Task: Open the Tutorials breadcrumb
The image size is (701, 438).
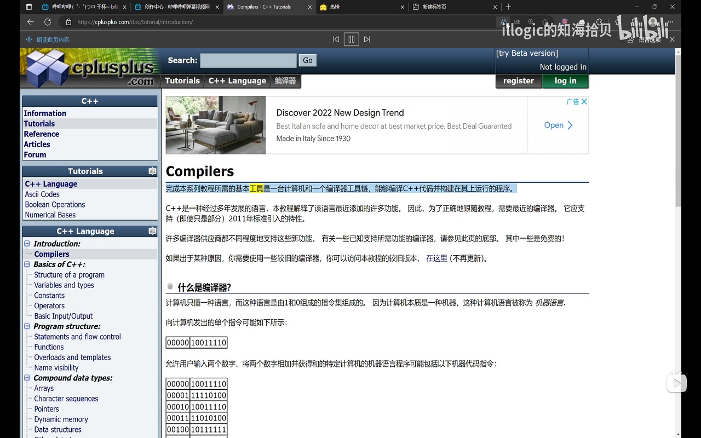Action: click(182, 80)
